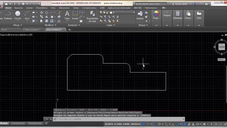Screen dimensions: 227x128
Task: Toggle snap mode in status bar
Action: point(148,124)
